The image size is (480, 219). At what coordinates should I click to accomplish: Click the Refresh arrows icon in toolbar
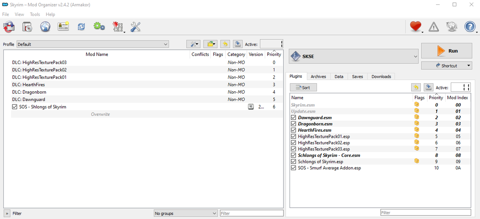point(81,27)
